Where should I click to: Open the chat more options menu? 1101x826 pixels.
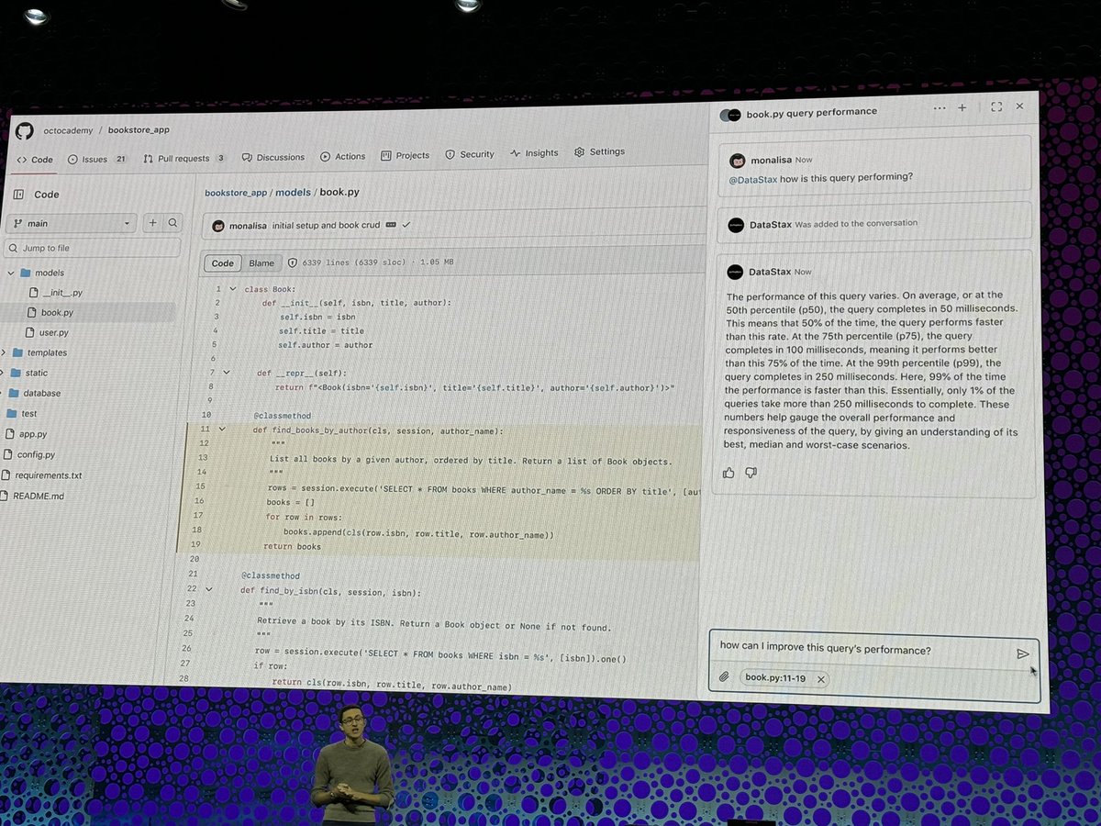[939, 108]
